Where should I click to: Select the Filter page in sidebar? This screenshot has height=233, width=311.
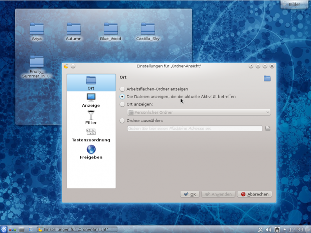tap(91, 117)
